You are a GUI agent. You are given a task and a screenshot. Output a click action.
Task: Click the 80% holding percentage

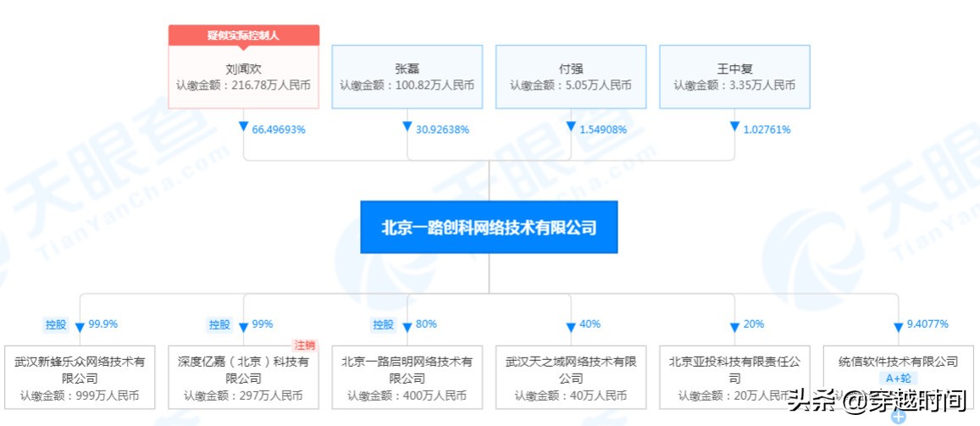[x=426, y=324]
